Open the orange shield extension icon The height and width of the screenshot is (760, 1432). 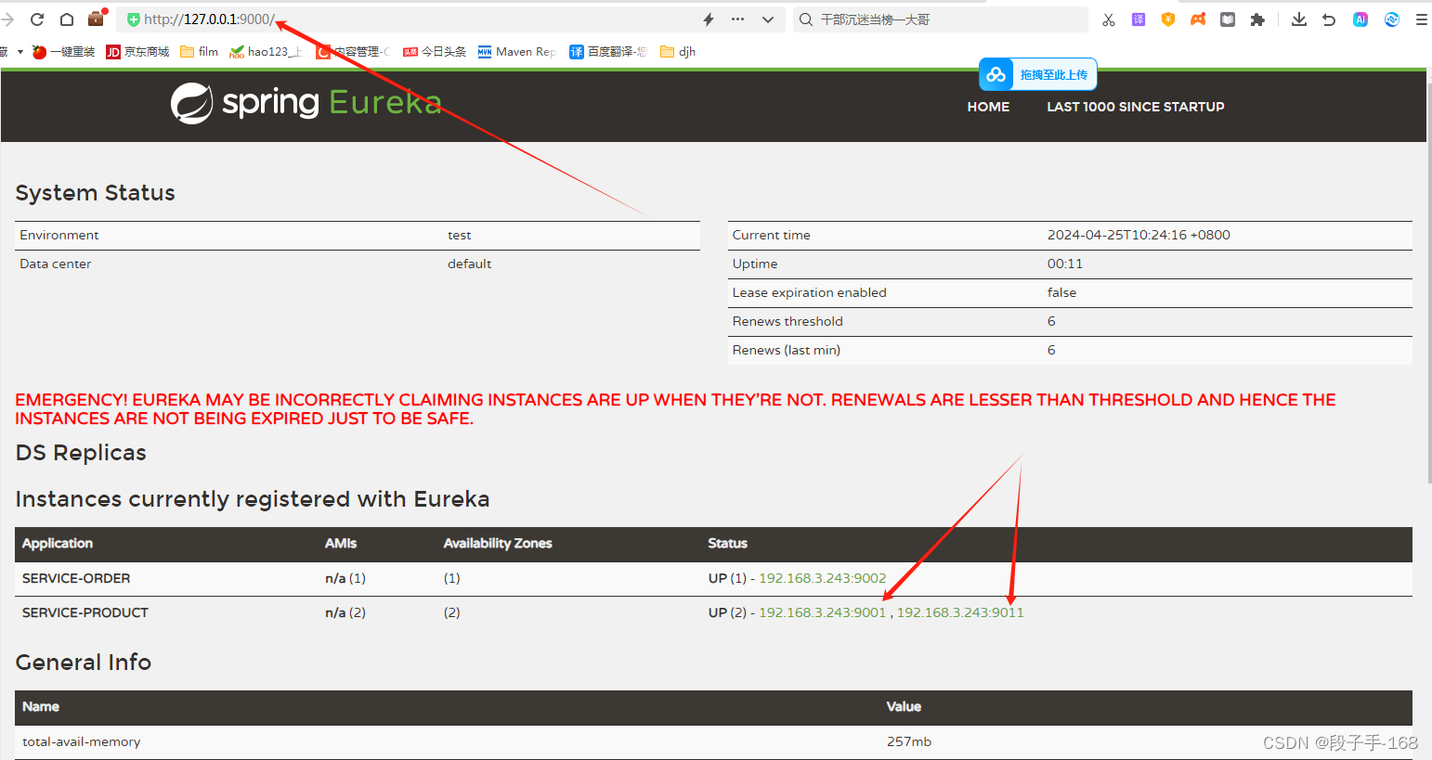tap(1168, 19)
